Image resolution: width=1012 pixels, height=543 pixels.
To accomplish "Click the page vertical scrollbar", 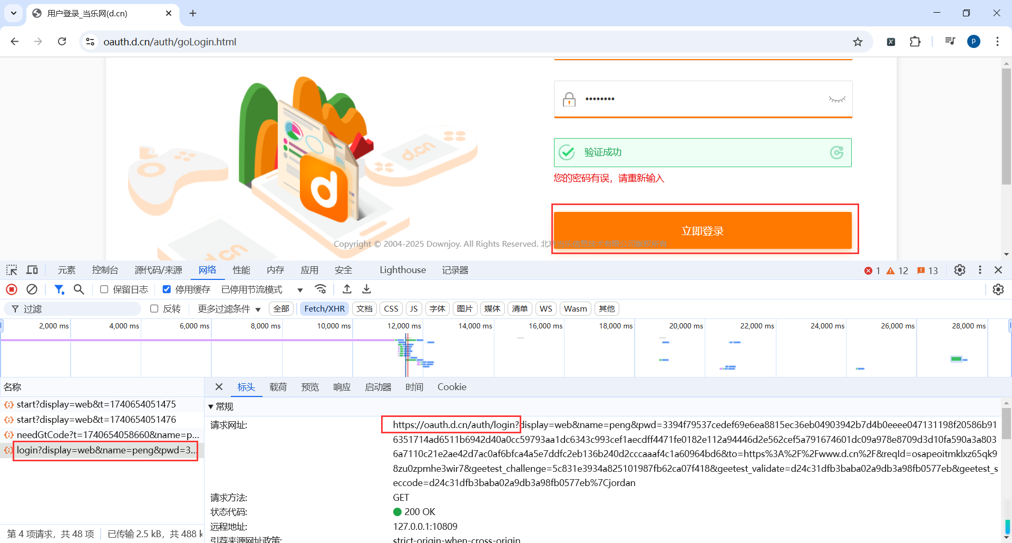I will (1006, 127).
